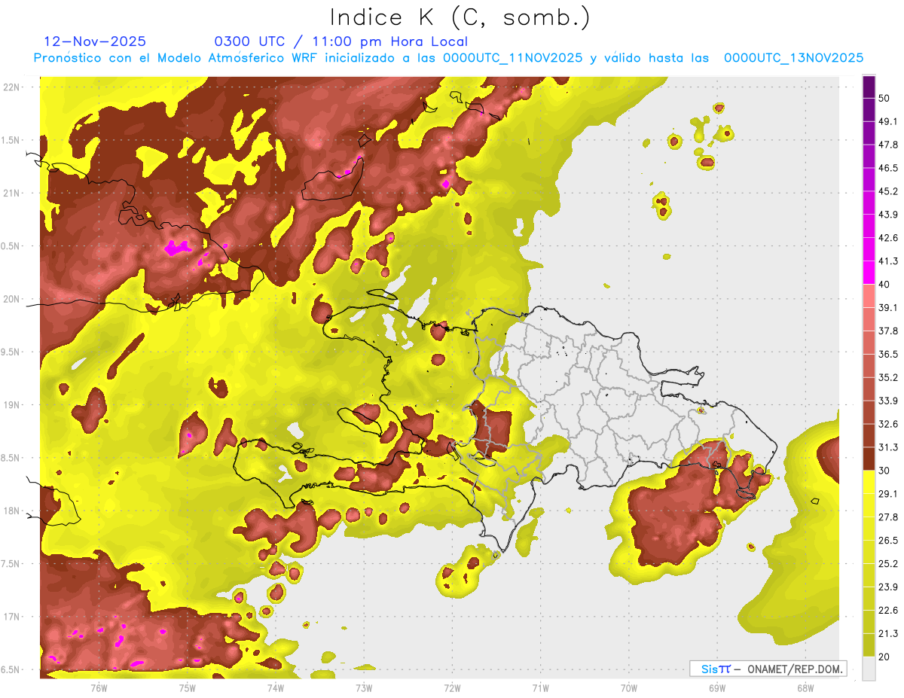Click the '21N' latitude axis label
The height and width of the screenshot is (698, 904).
[x=12, y=193]
